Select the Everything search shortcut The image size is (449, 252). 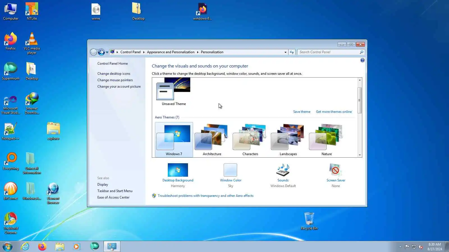pyautogui.click(x=11, y=161)
